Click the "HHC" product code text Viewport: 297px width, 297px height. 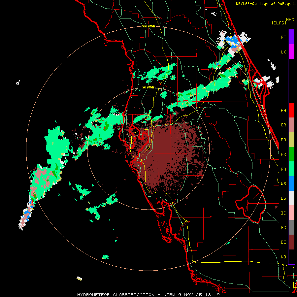(x=290, y=20)
